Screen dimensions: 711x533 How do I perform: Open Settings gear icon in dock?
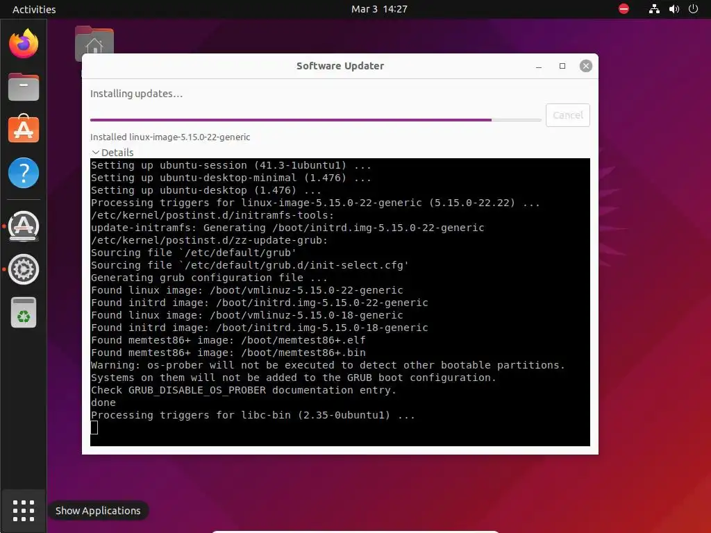[24, 269]
